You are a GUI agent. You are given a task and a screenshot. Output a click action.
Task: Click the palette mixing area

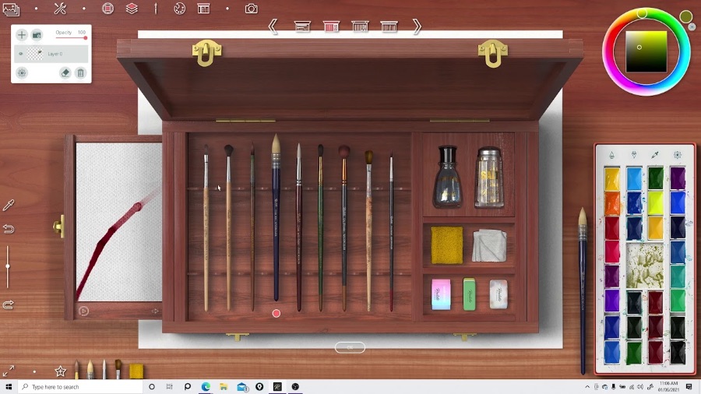645,266
